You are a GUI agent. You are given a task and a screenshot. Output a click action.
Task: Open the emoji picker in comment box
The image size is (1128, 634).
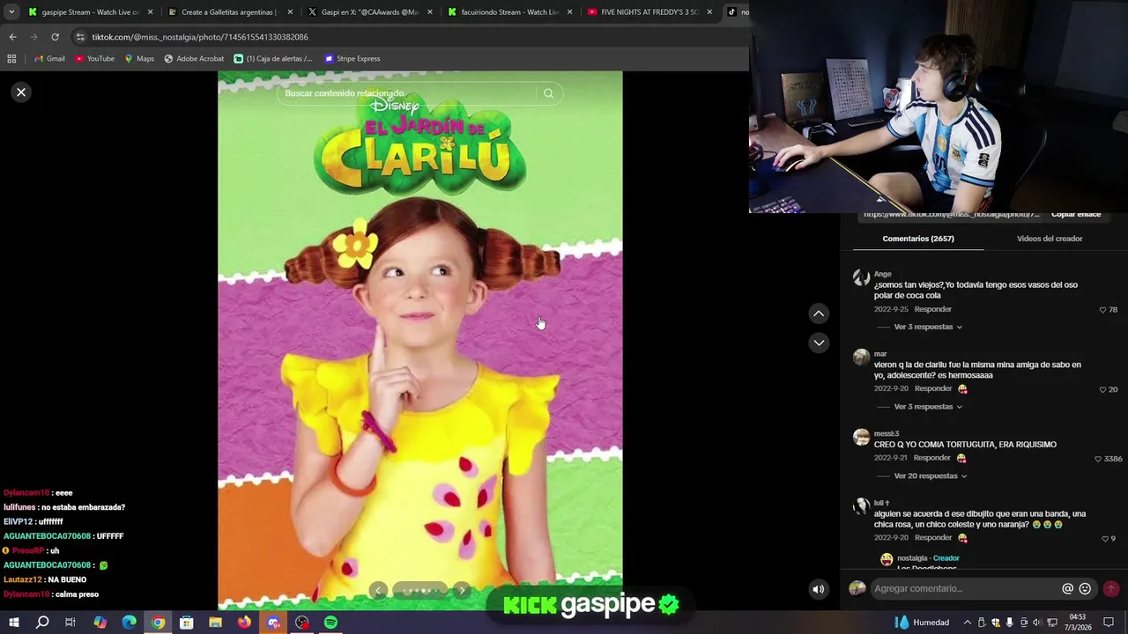coord(1085,589)
